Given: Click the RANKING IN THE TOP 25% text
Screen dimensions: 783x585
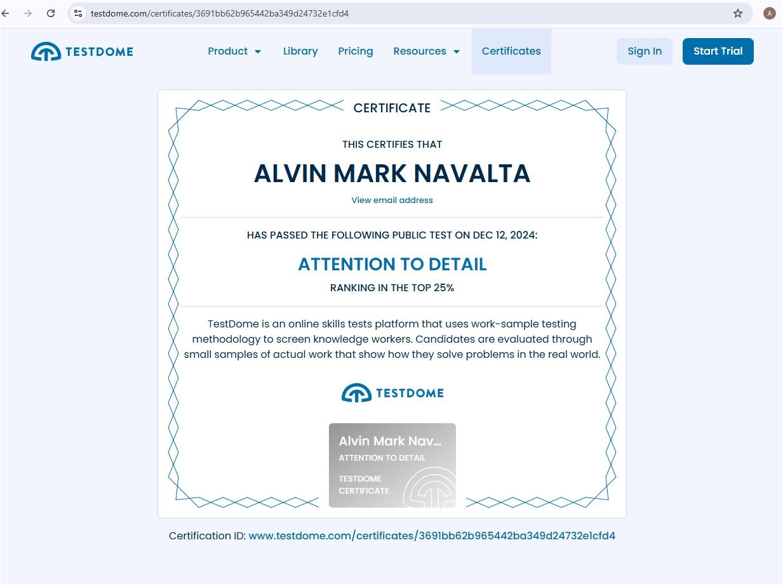Looking at the screenshot, I should coord(392,288).
